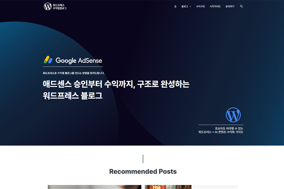
Task: Click the light gray post card on right
Action: pos(215,187)
